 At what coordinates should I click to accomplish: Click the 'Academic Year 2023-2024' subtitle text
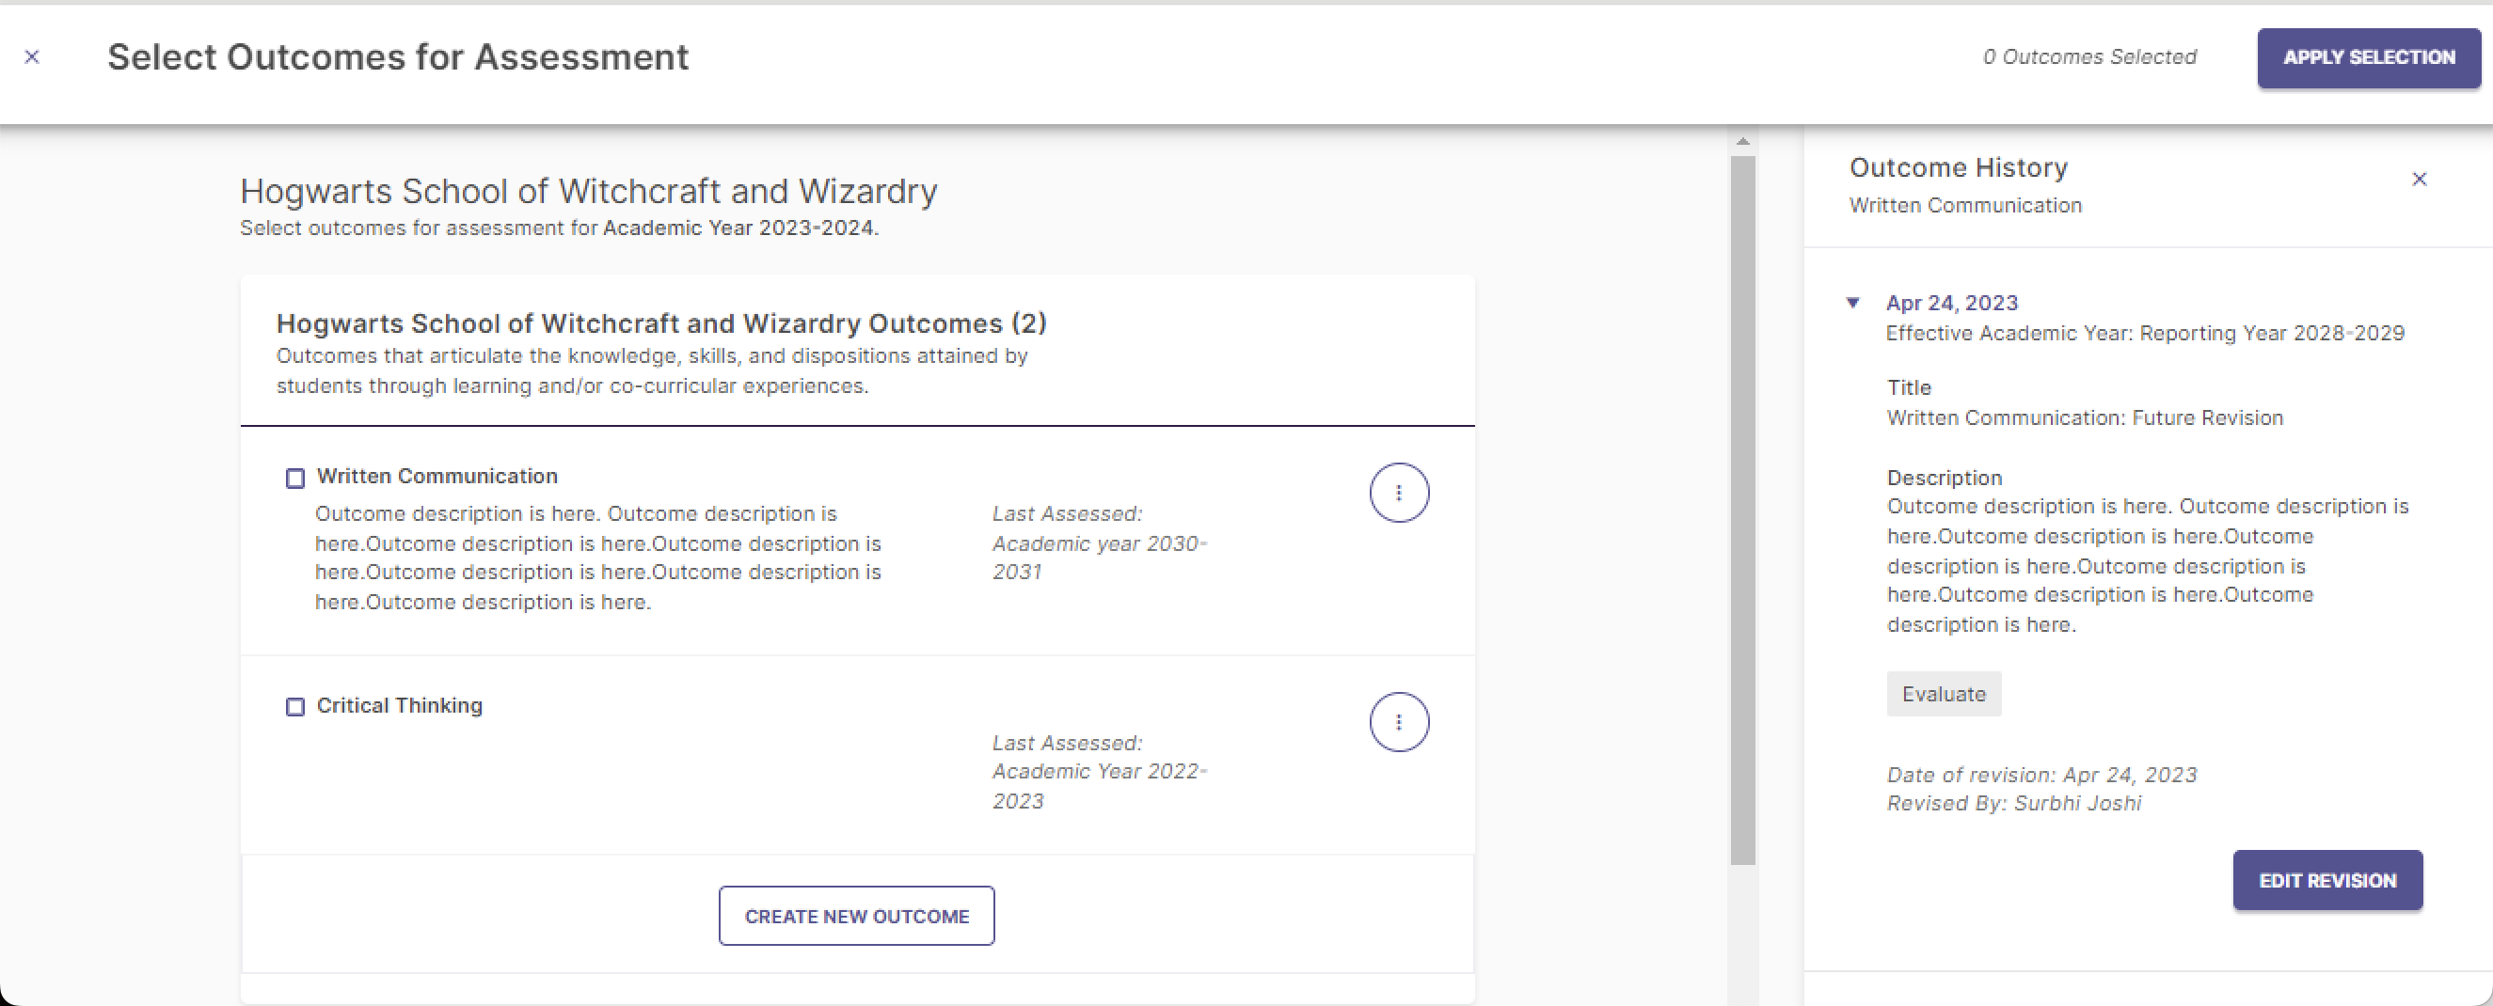738,228
